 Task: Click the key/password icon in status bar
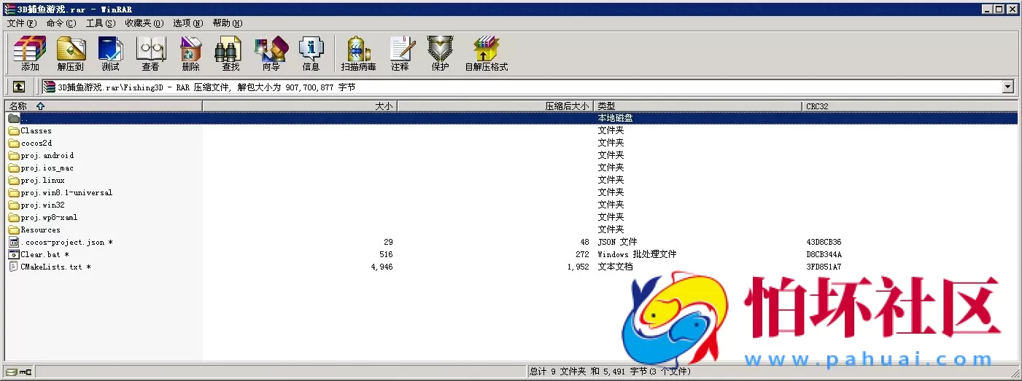(x=26, y=372)
